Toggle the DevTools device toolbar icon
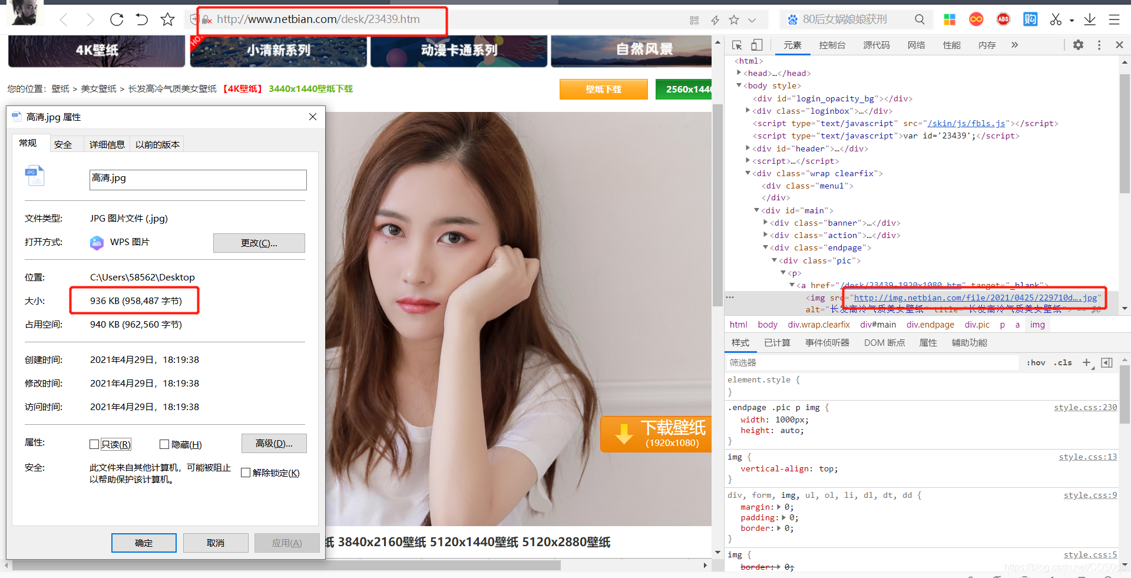1131x578 pixels. tap(757, 45)
